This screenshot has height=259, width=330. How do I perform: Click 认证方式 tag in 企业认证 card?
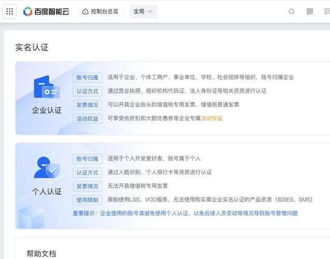pyautogui.click(x=88, y=91)
